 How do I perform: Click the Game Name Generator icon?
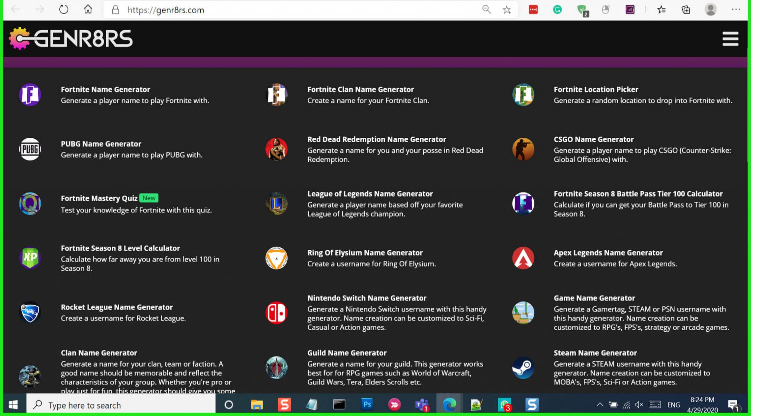click(523, 313)
